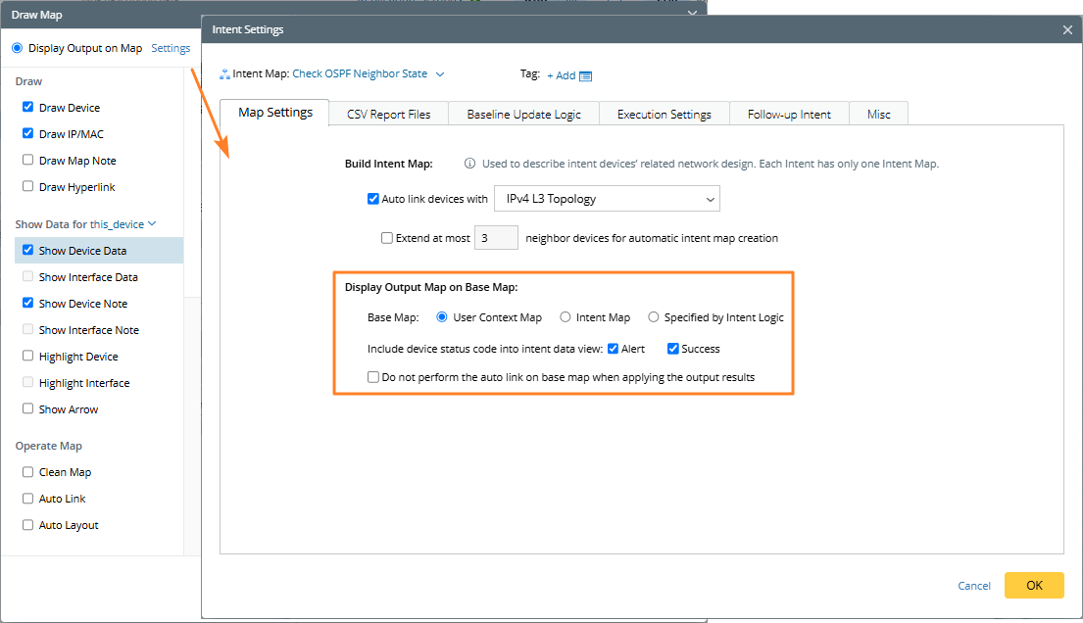Close the Intent Settings dialog
The image size is (1083, 623).
[x=1067, y=29]
